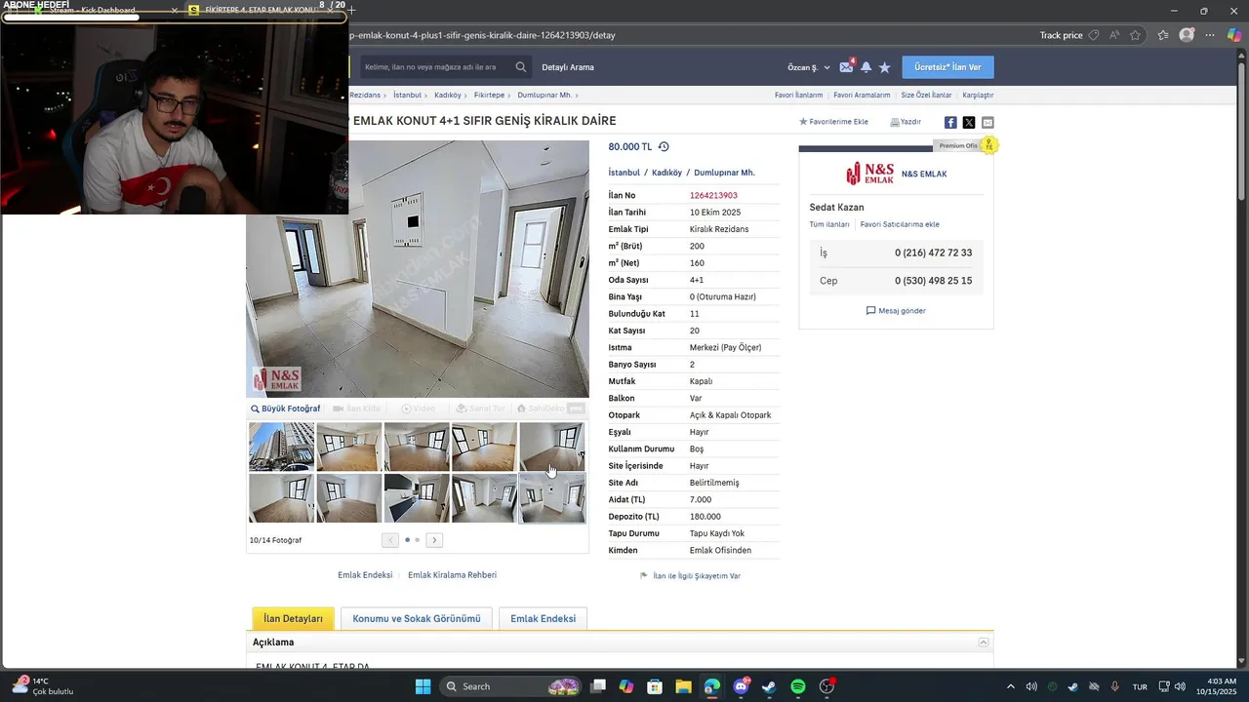Switch to Konumu ve Sokak Görünümü tab

(417, 618)
